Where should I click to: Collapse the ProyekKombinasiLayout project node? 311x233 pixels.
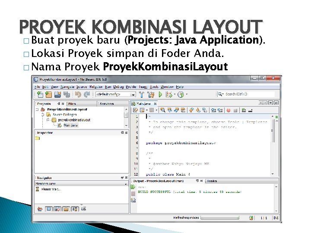click(37, 109)
